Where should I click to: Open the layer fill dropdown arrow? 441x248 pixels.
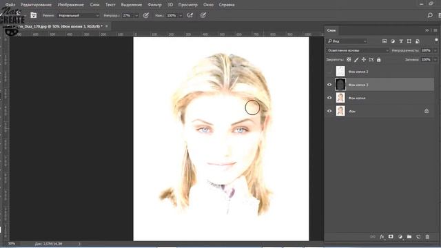point(435,60)
